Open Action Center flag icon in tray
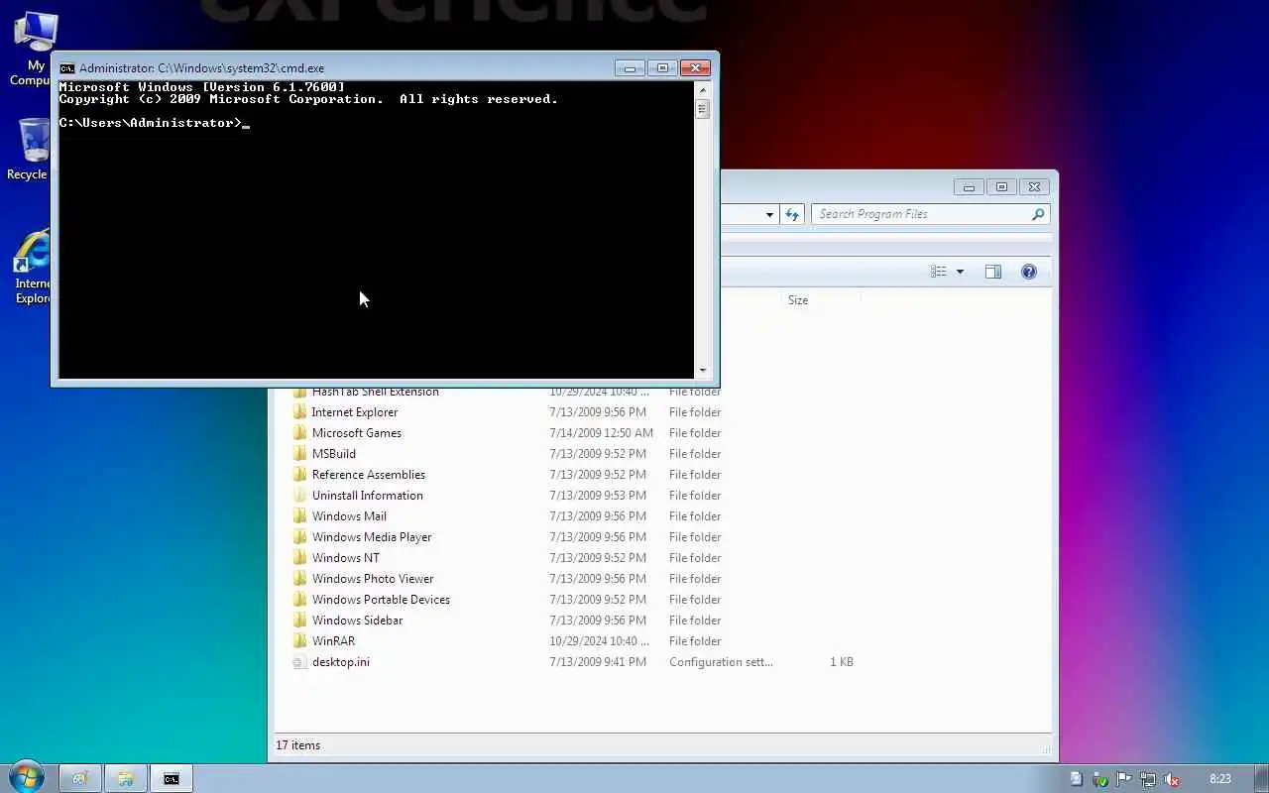Viewport: 1269px width, 793px height. point(1123,779)
